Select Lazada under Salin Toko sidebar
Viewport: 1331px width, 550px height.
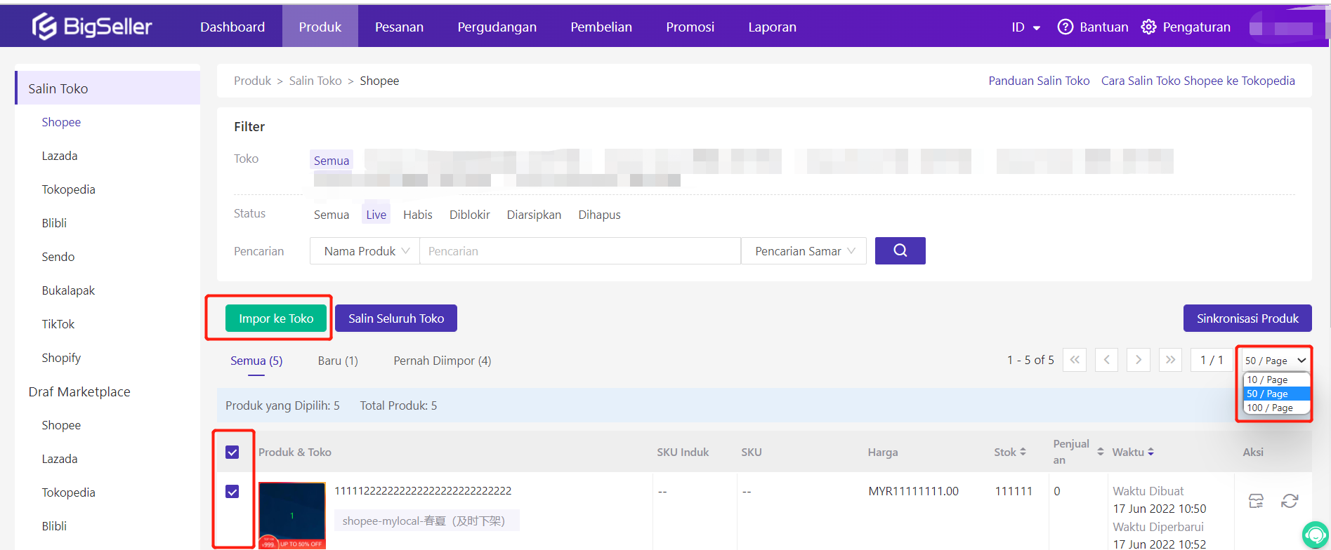(x=60, y=156)
